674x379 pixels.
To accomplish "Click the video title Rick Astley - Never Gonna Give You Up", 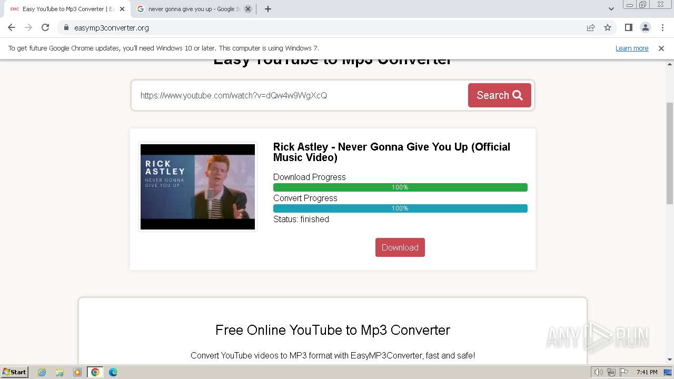I will [x=392, y=152].
